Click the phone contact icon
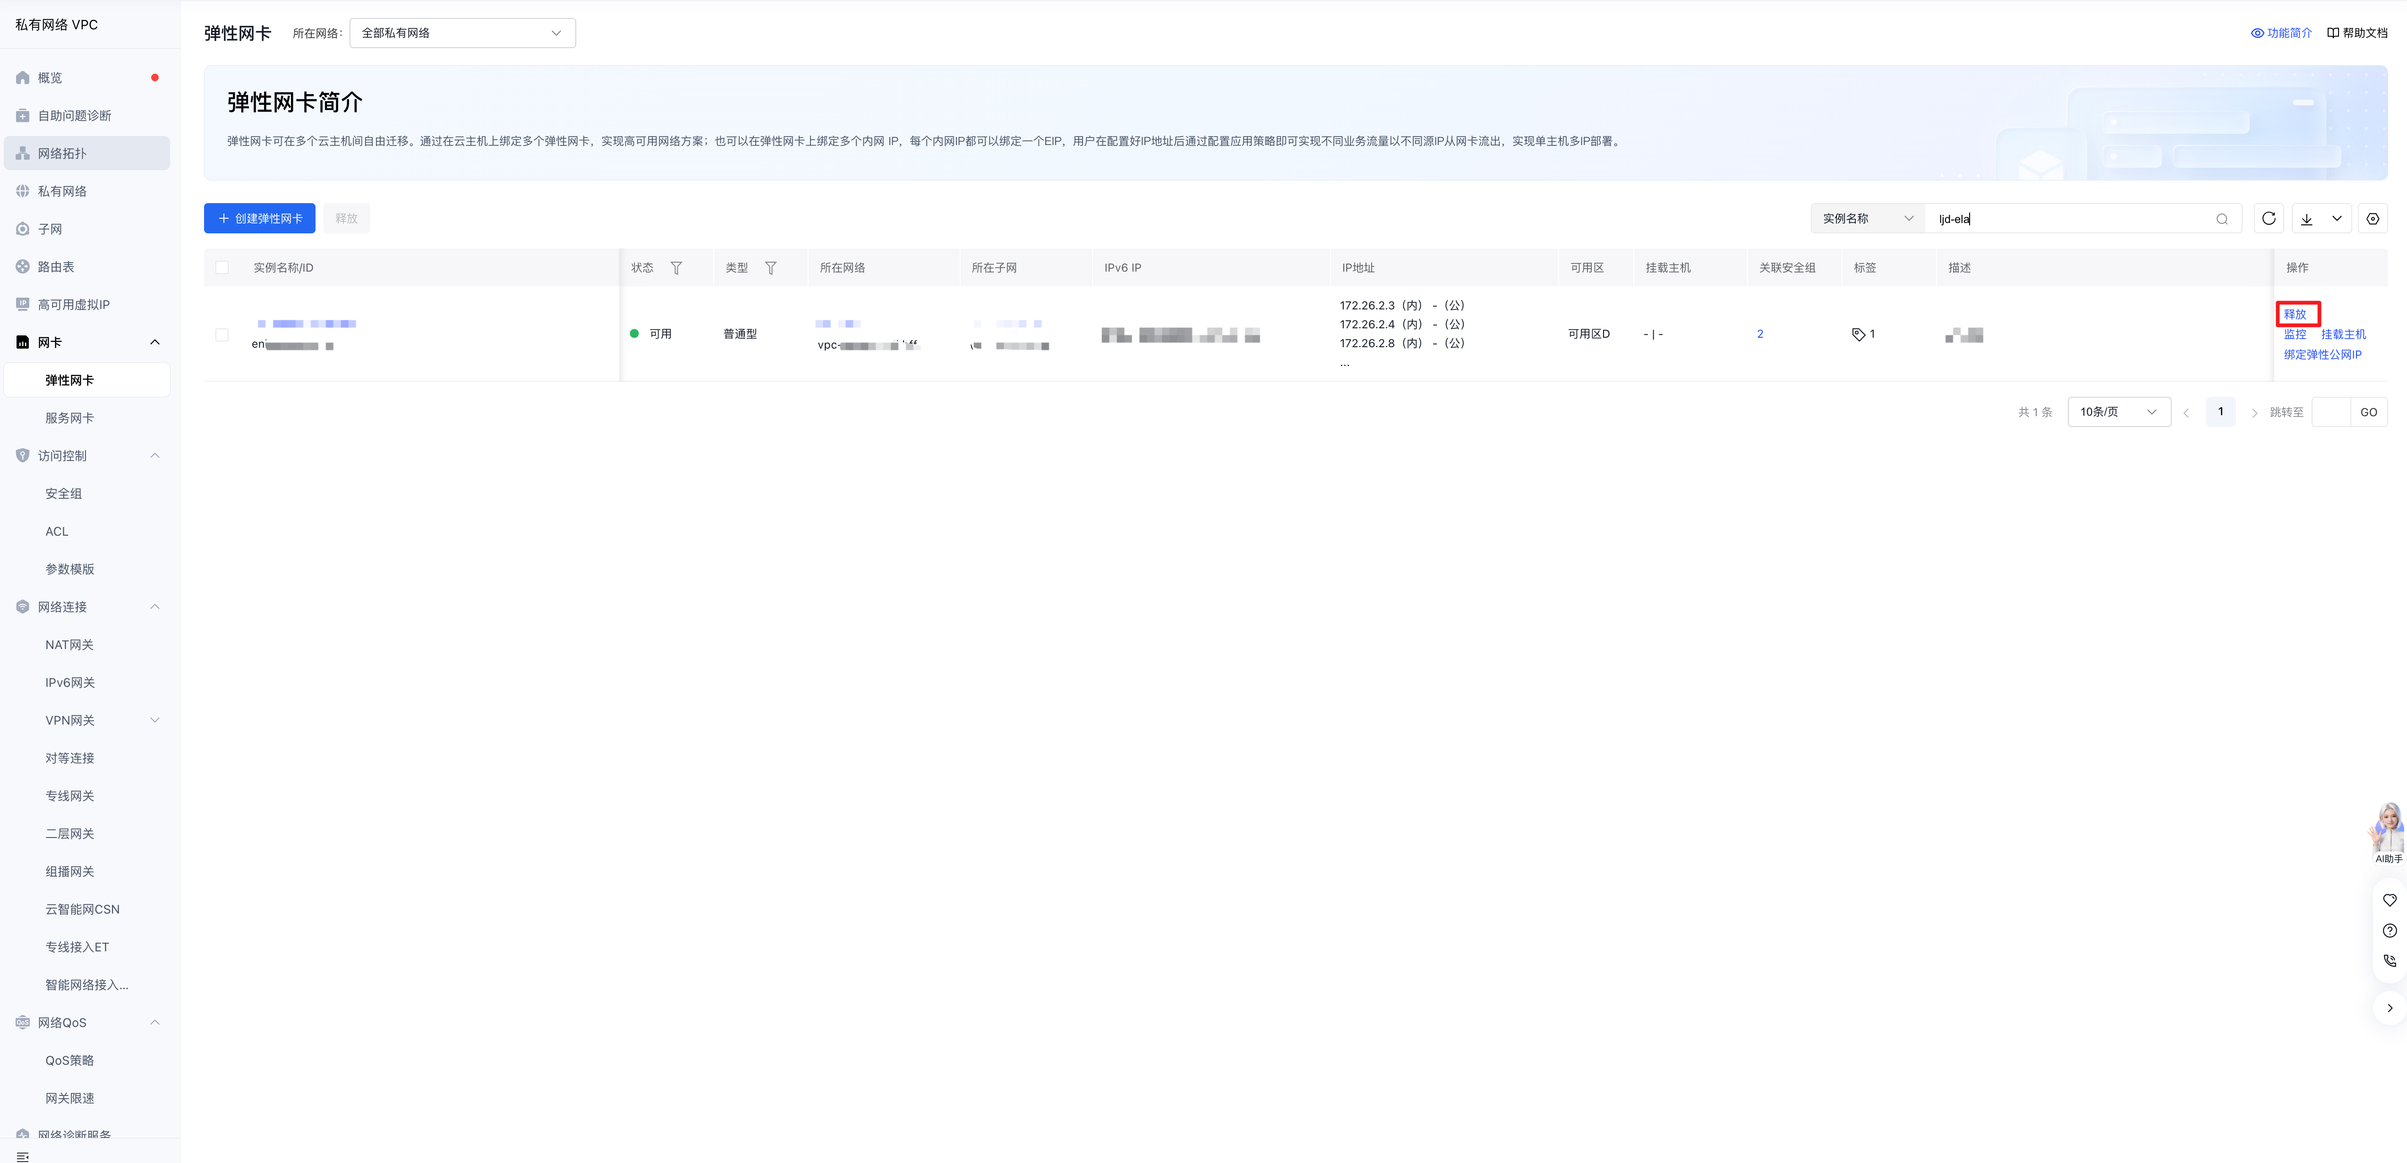This screenshot has height=1163, width=2407. [2389, 960]
